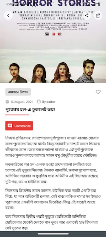Tap the speech bubble icon in Comments
106x237 pixels.
click(x=10, y=126)
